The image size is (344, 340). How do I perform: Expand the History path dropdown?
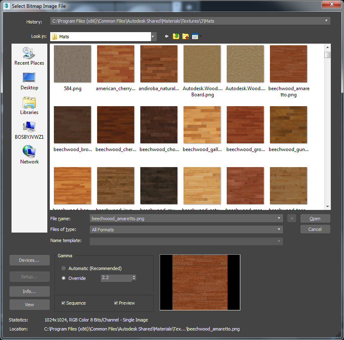pyautogui.click(x=326, y=21)
